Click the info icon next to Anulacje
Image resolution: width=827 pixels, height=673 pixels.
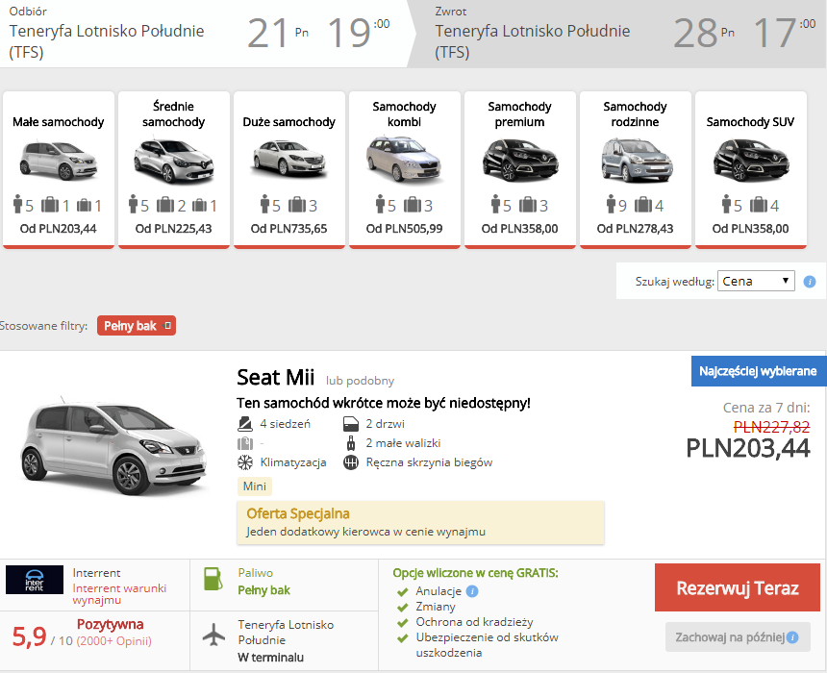coord(472,591)
